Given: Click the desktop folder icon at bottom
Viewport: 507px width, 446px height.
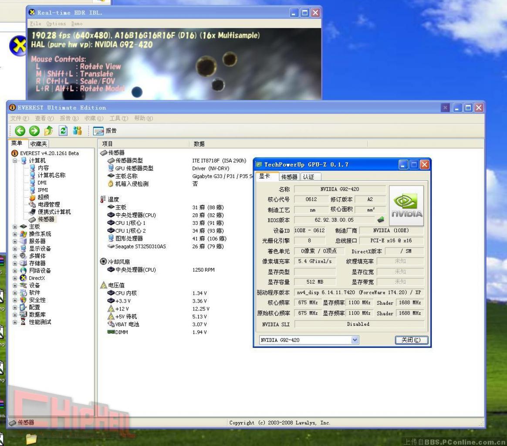Looking at the screenshot, I should tap(31, 439).
